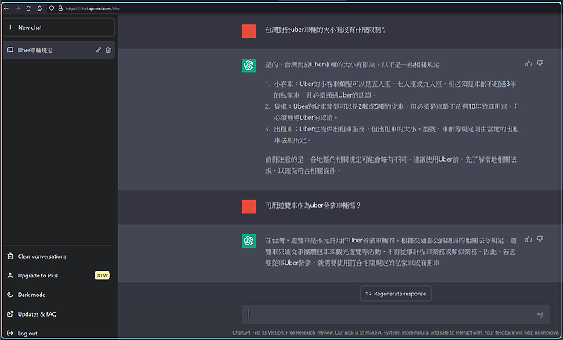Click the plus icon beside New chat

tap(10, 27)
